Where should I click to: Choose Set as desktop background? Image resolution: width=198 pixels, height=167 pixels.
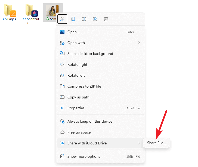[100, 54]
